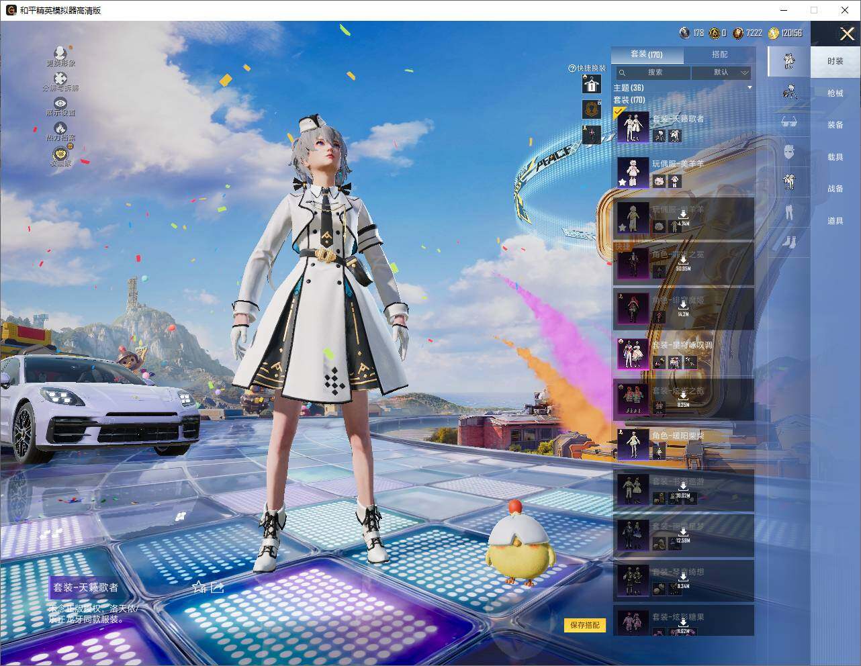This screenshot has width=861, height=666.
Task: Maximize the 和平精英模拟器高清版 window
Action: pyautogui.click(x=814, y=10)
